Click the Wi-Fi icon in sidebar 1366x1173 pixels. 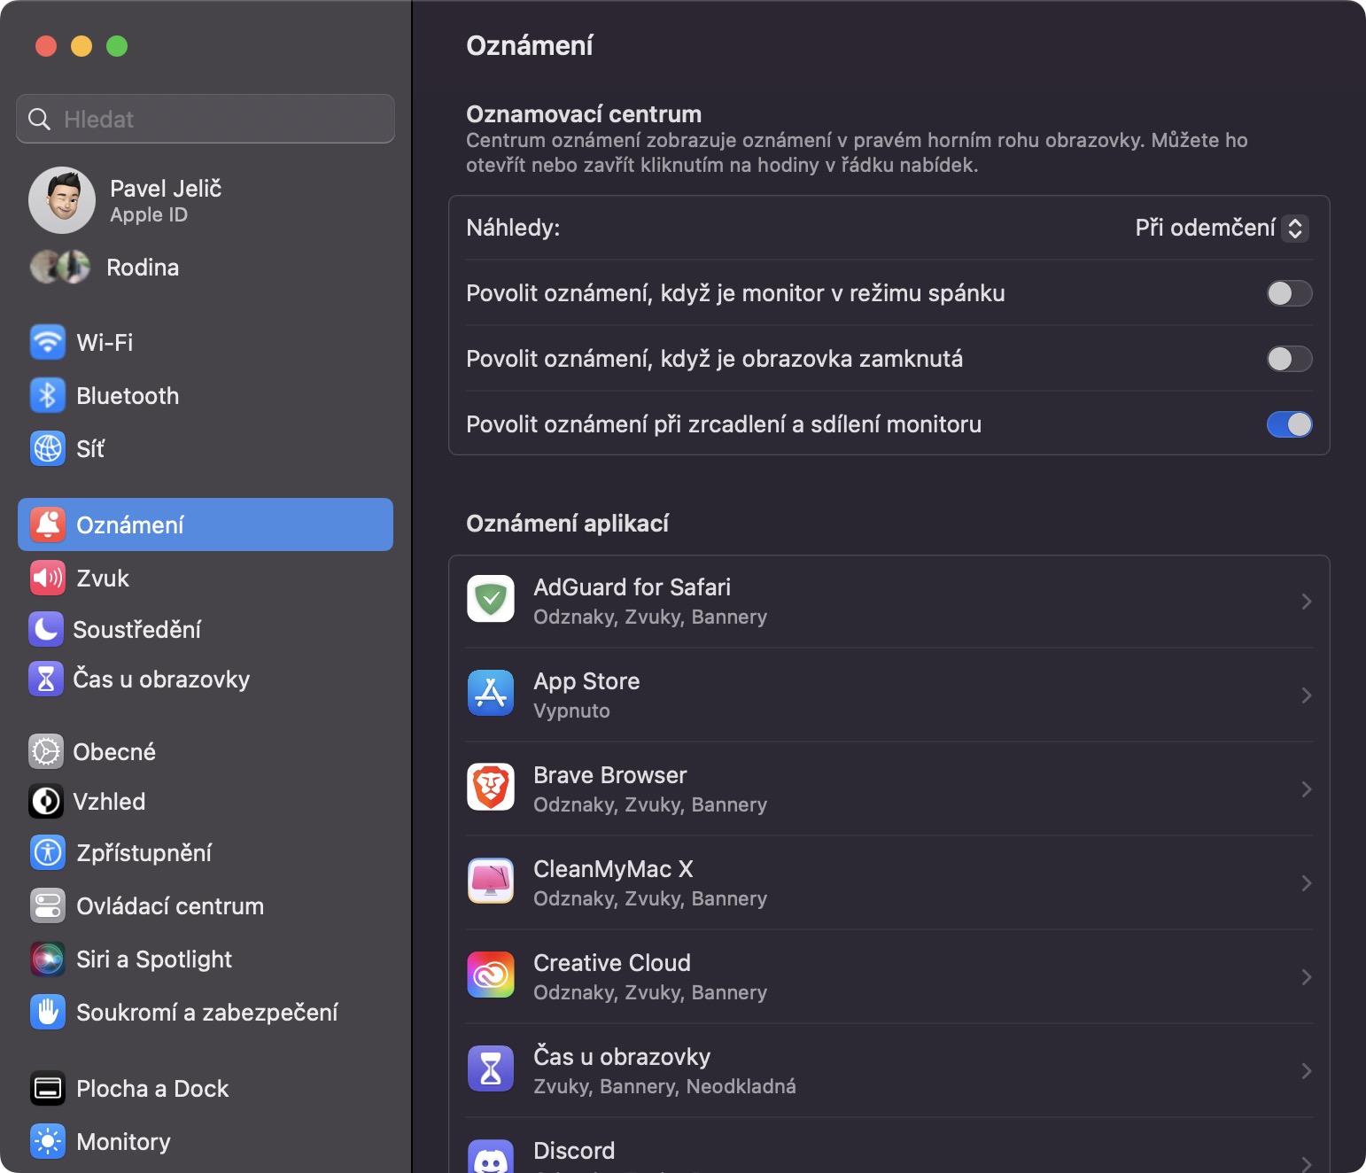point(48,342)
